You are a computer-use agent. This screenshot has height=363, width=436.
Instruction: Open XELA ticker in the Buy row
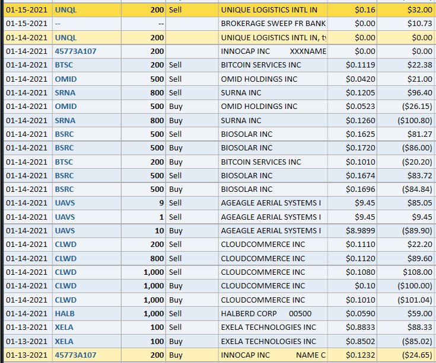(64, 341)
